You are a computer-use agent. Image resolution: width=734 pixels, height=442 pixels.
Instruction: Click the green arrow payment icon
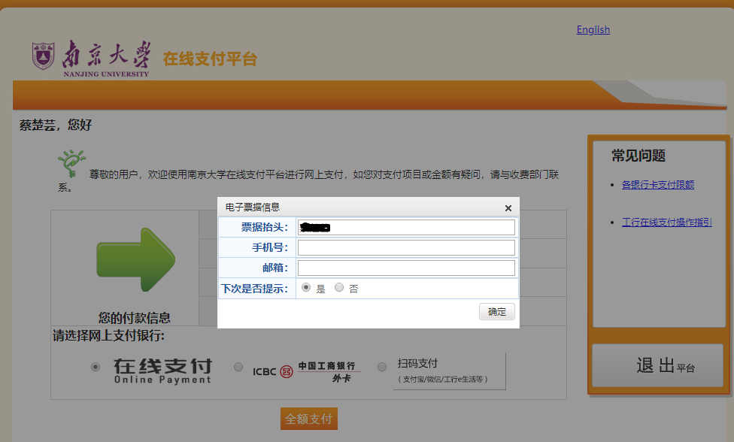(x=136, y=259)
